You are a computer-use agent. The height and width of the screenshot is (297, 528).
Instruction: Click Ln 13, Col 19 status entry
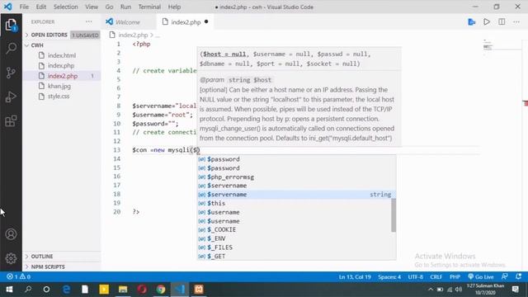tap(355, 277)
